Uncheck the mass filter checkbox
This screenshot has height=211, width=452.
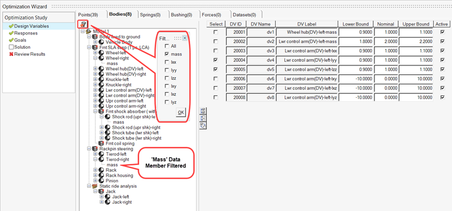click(166, 54)
